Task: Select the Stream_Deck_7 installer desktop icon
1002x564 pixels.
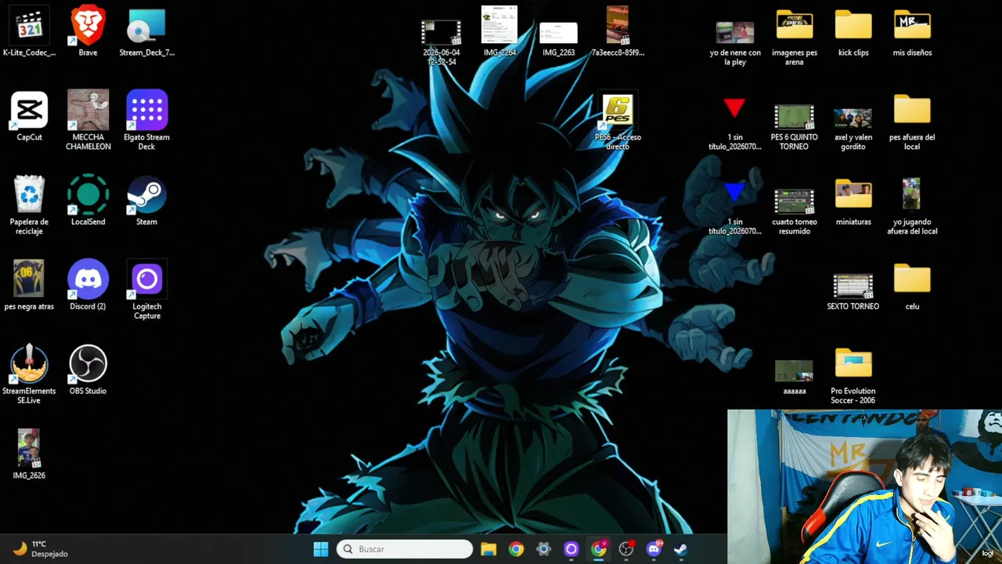Action: point(146,33)
